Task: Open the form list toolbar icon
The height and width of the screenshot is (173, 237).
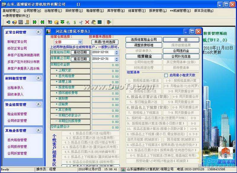Action: pos(21,22)
